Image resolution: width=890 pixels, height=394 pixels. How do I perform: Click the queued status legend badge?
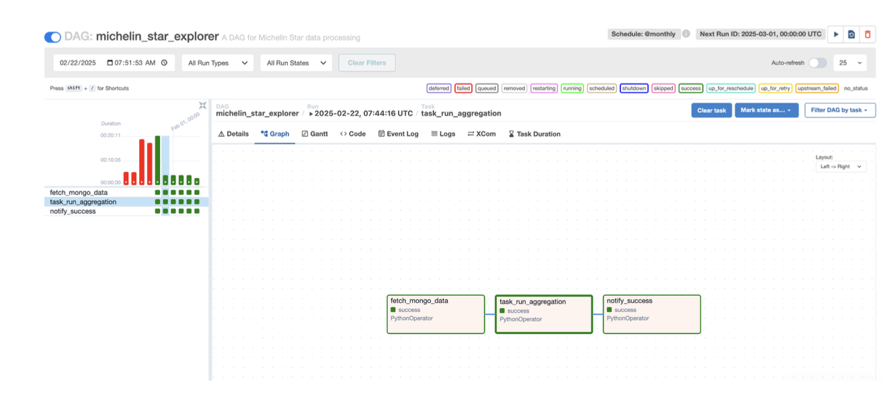(x=487, y=88)
